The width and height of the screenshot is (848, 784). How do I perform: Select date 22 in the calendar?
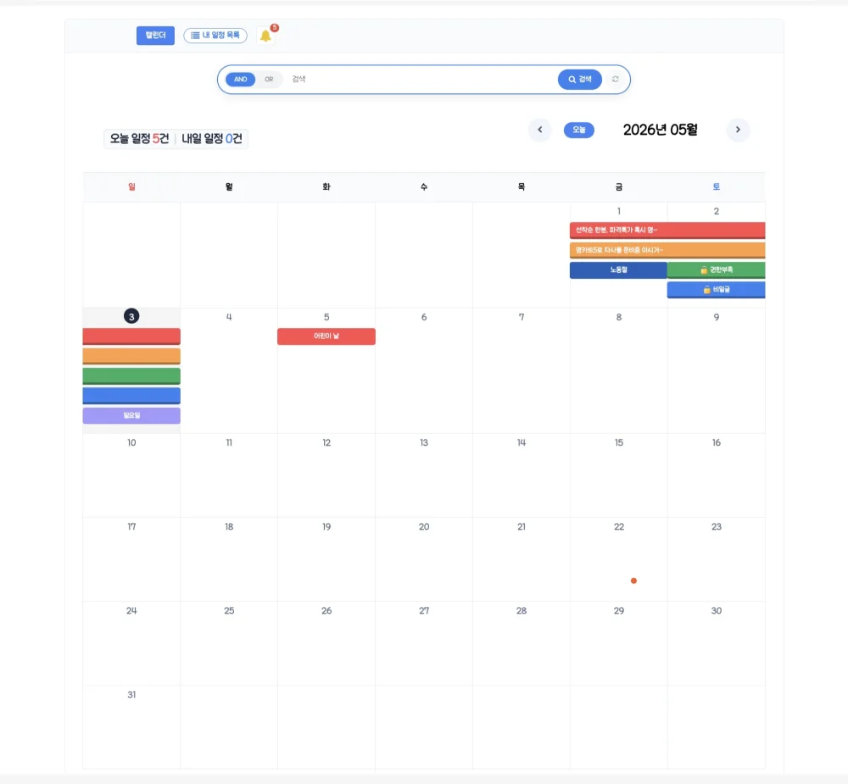click(x=619, y=526)
